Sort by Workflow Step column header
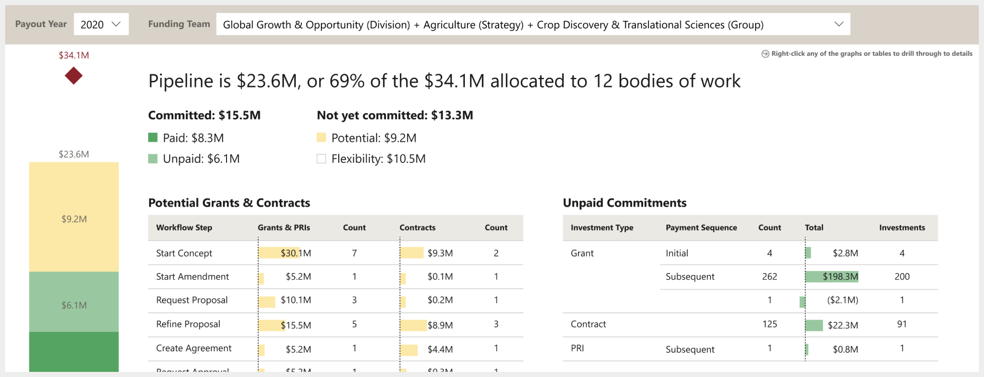 tap(184, 227)
